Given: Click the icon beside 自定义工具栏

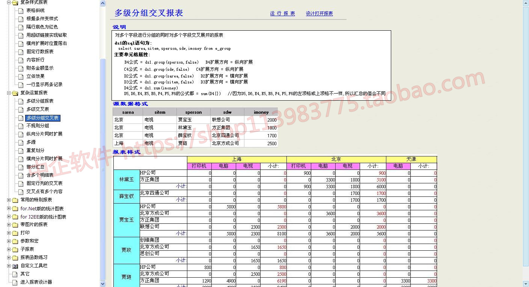Looking at the screenshot, I should coord(15,266).
